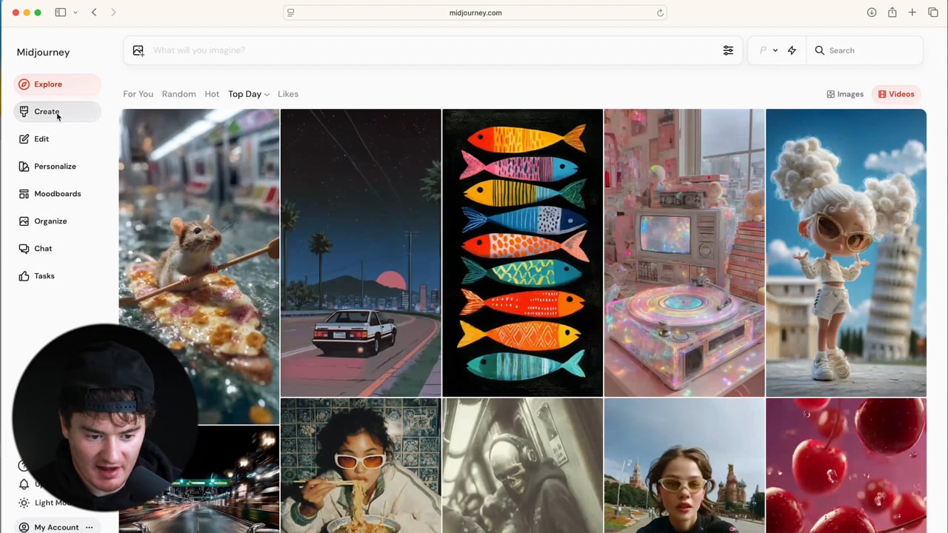Open the doll with Pisa tower video
Screen dimensions: 948x533
coord(846,252)
